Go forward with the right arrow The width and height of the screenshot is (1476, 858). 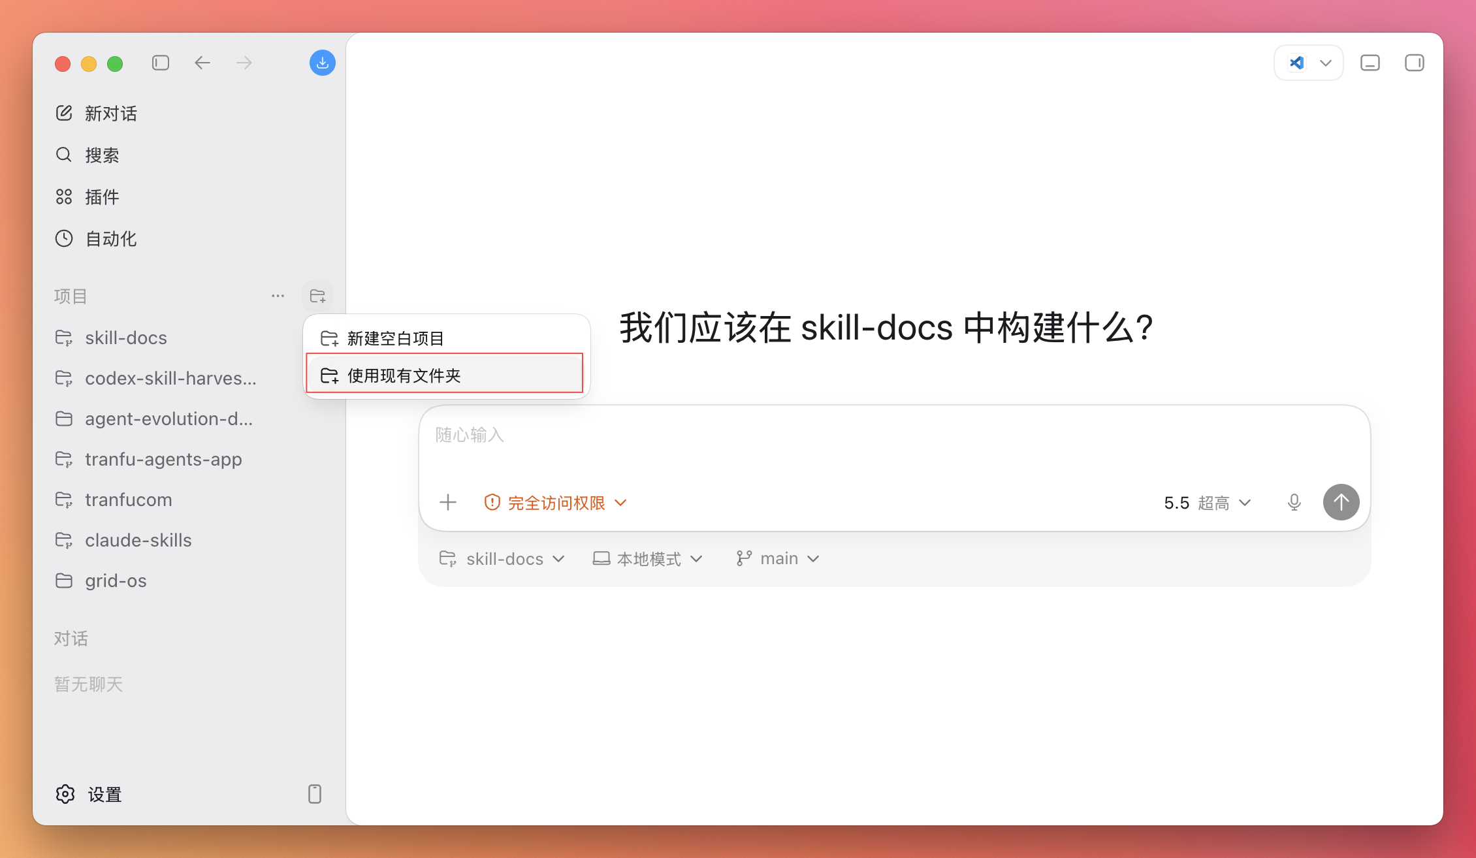click(244, 63)
